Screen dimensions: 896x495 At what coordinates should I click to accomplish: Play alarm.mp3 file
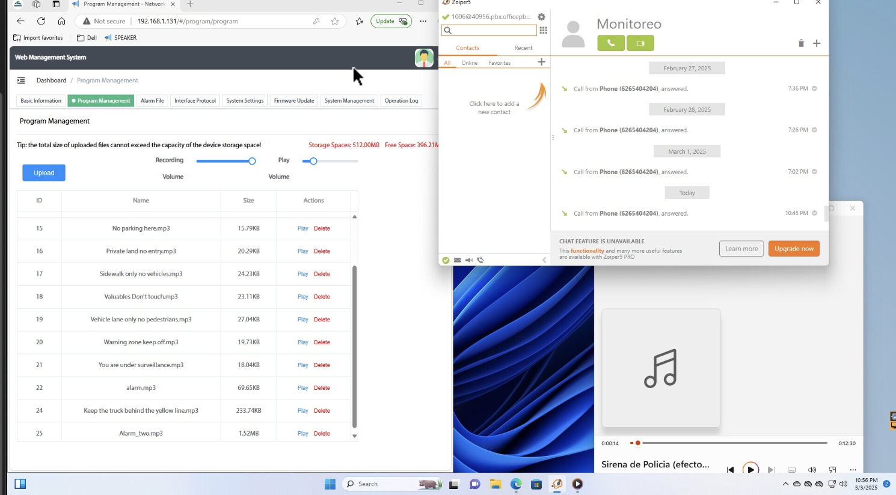pyautogui.click(x=302, y=388)
